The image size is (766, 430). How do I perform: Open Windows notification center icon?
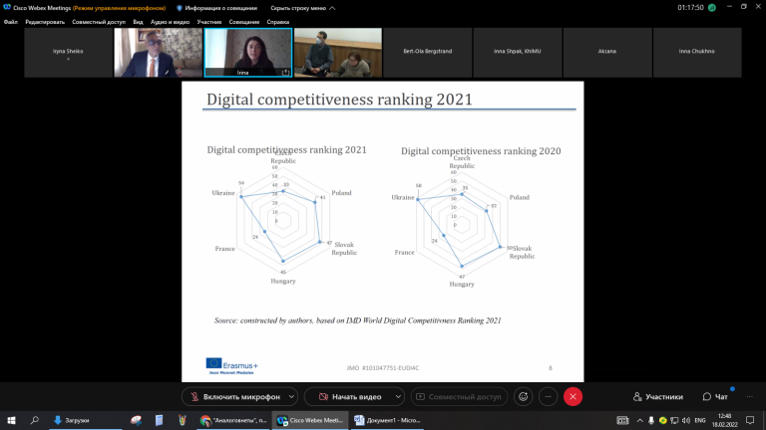(x=750, y=420)
